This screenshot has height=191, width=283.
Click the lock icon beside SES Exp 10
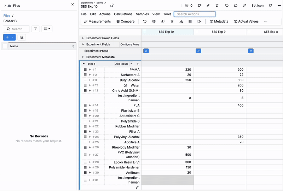click(x=112, y=6)
